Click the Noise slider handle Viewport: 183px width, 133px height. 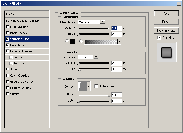[x=79, y=35]
